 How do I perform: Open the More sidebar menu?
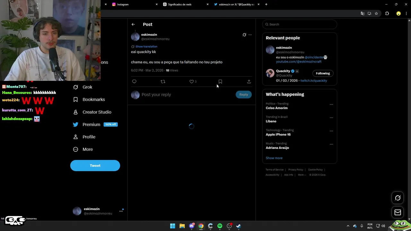point(83,149)
